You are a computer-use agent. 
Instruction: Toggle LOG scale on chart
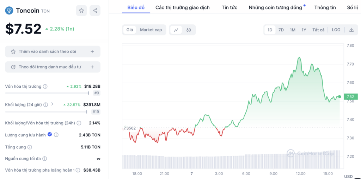(336, 30)
